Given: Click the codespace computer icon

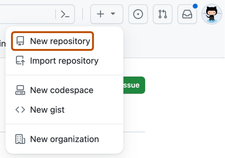Looking at the screenshot, I should pyautogui.click(x=21, y=90).
